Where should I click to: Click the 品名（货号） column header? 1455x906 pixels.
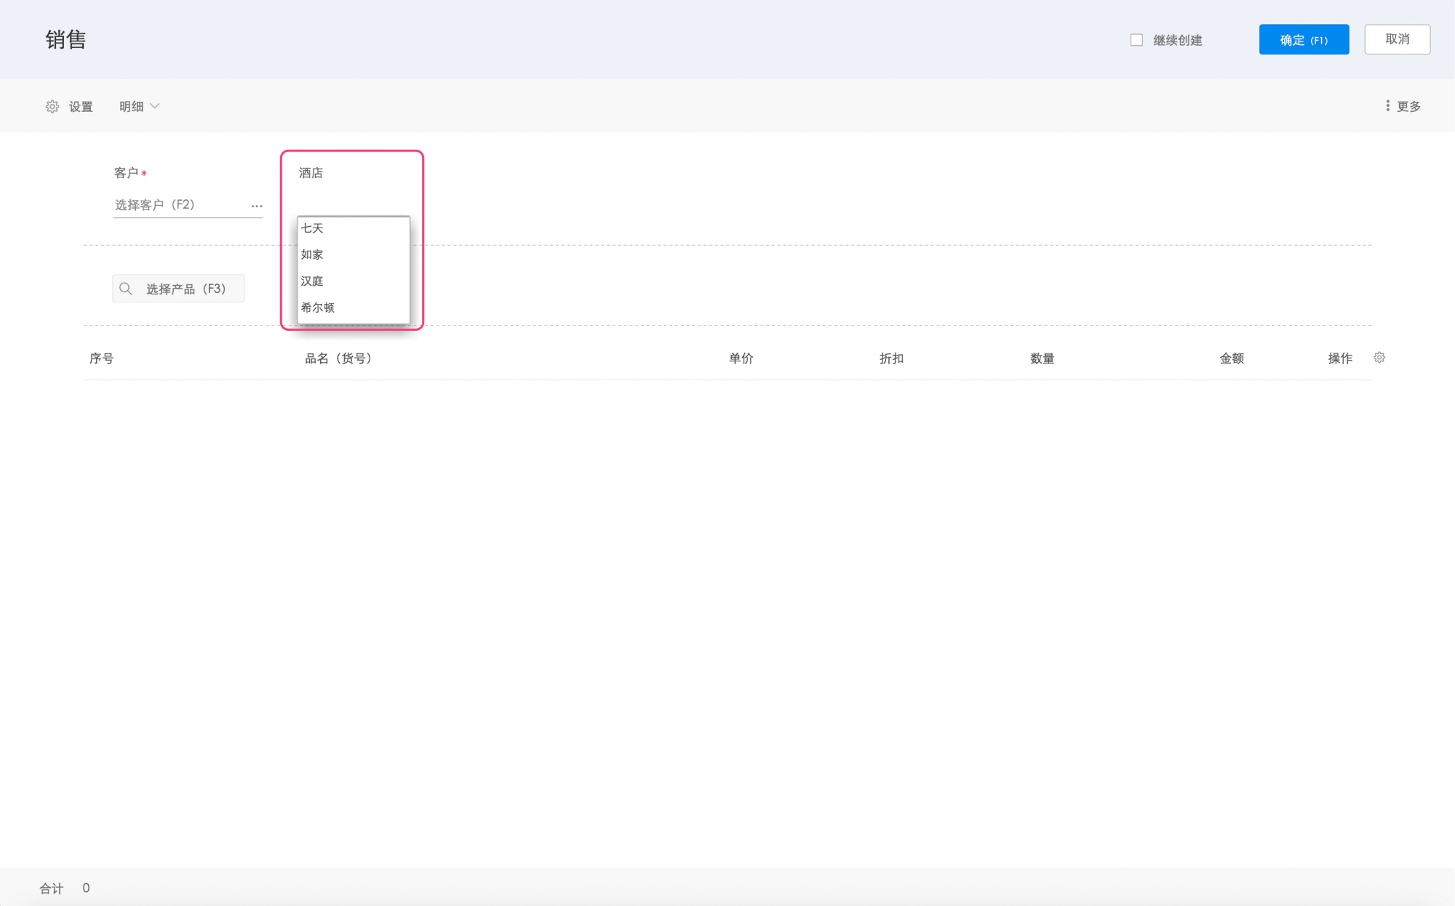339,358
